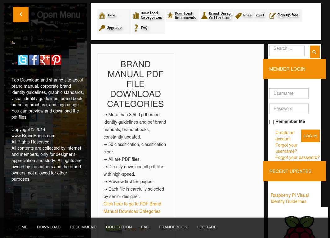Open the Create an account link
Screen dimensions: 330x238
pos(285,136)
